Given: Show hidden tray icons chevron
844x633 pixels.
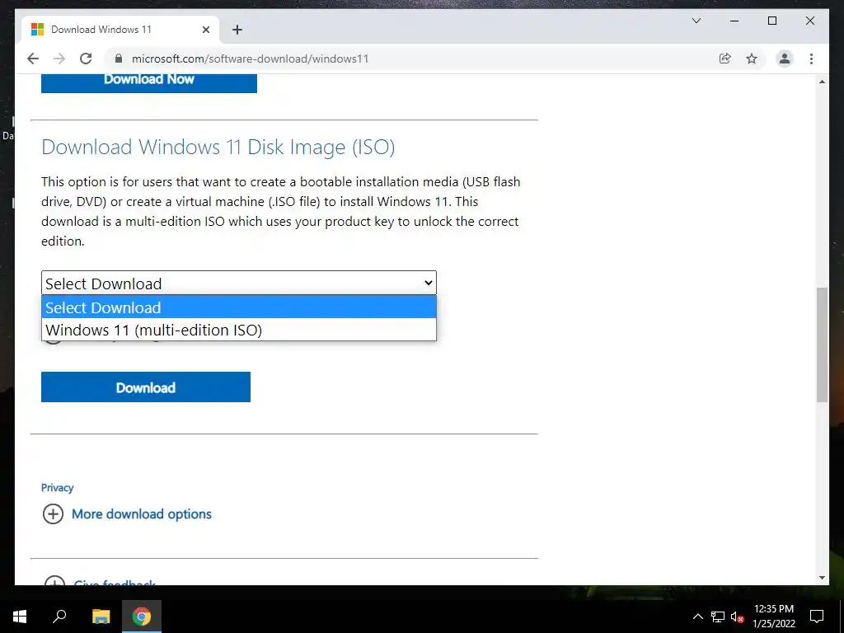Looking at the screenshot, I should pos(697,617).
